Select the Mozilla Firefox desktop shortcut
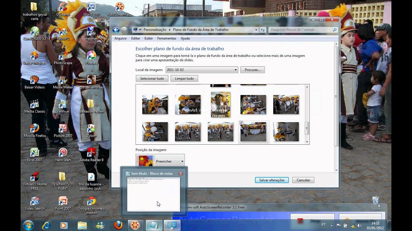412x231 pixels. [35, 131]
